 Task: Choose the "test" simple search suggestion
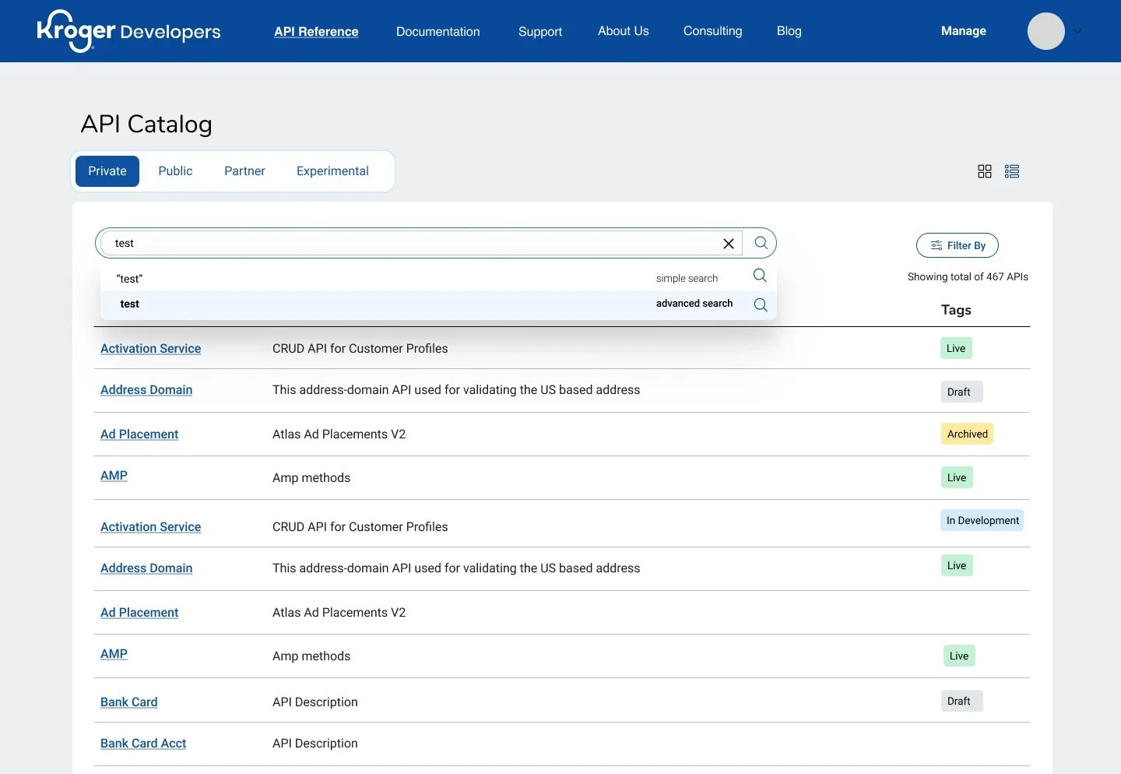click(439, 278)
